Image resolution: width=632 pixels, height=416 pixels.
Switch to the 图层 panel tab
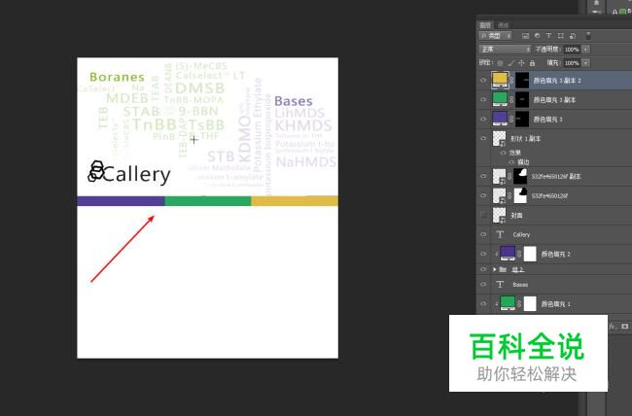[x=485, y=25]
